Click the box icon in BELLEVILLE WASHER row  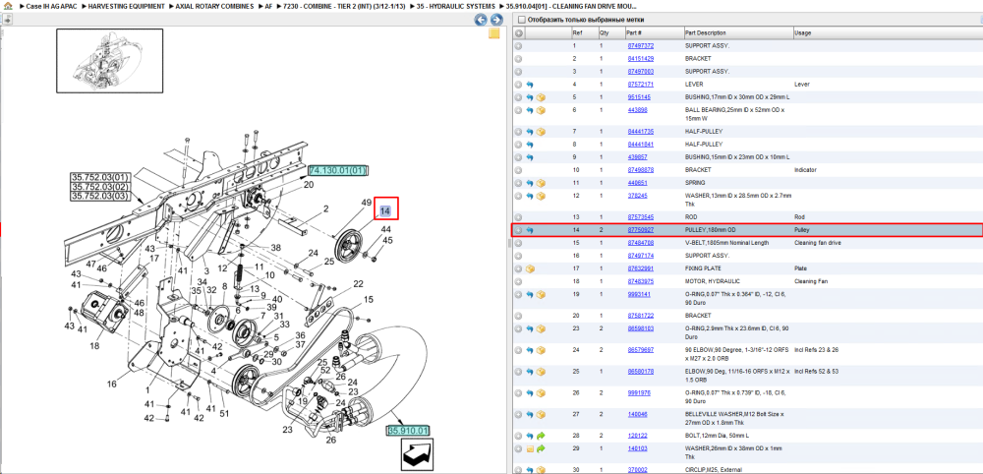(541, 414)
